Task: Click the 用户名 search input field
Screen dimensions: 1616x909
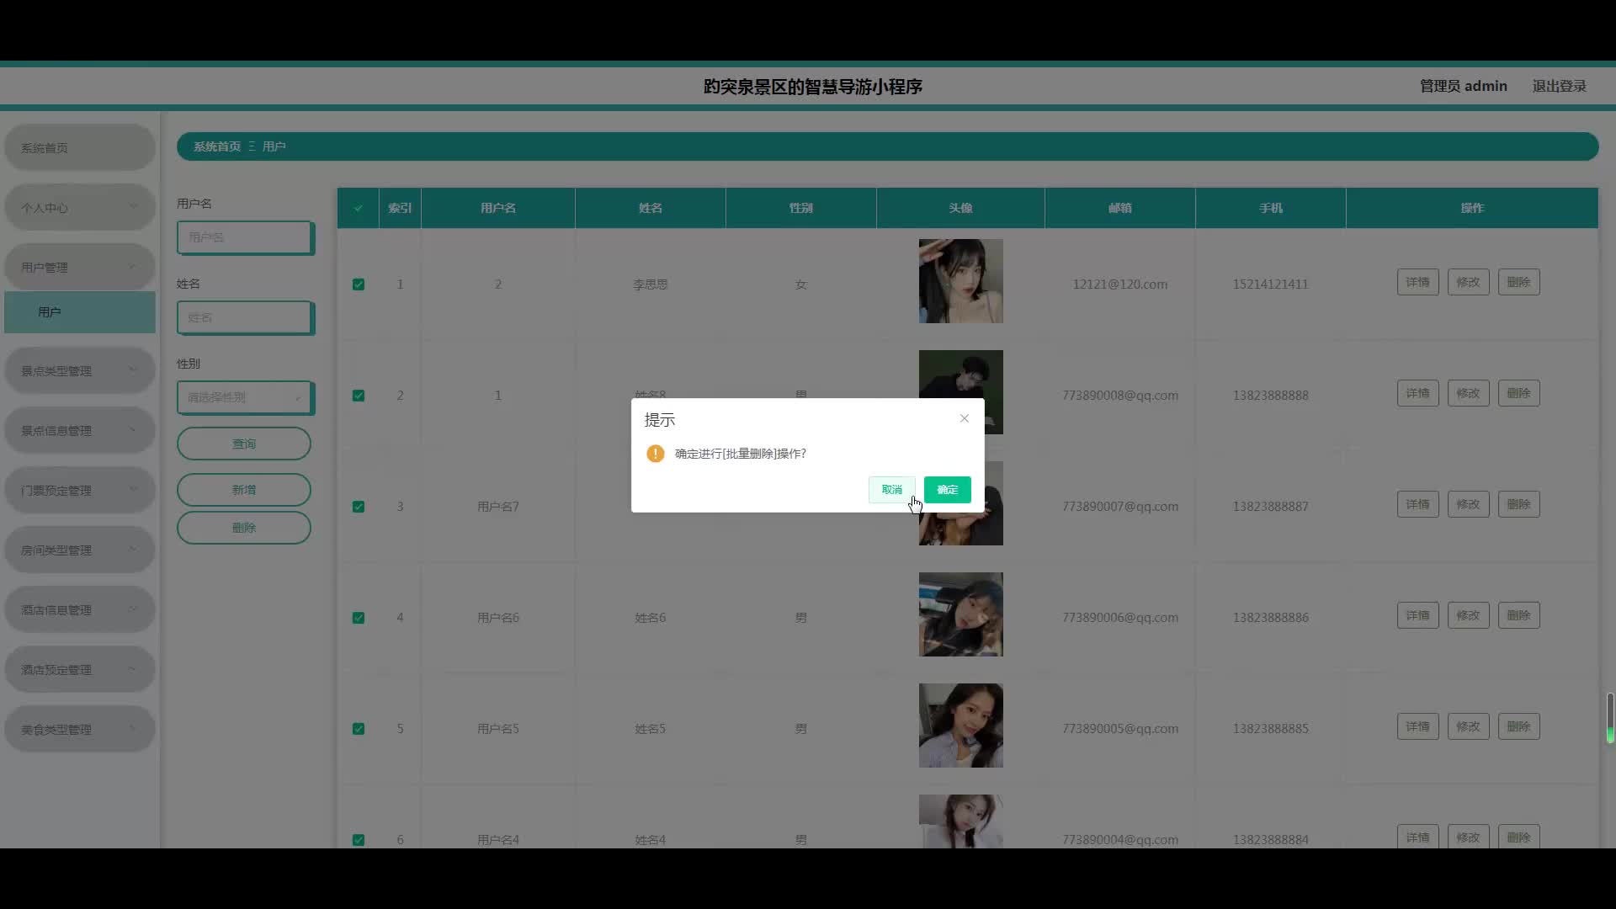Action: (x=244, y=237)
